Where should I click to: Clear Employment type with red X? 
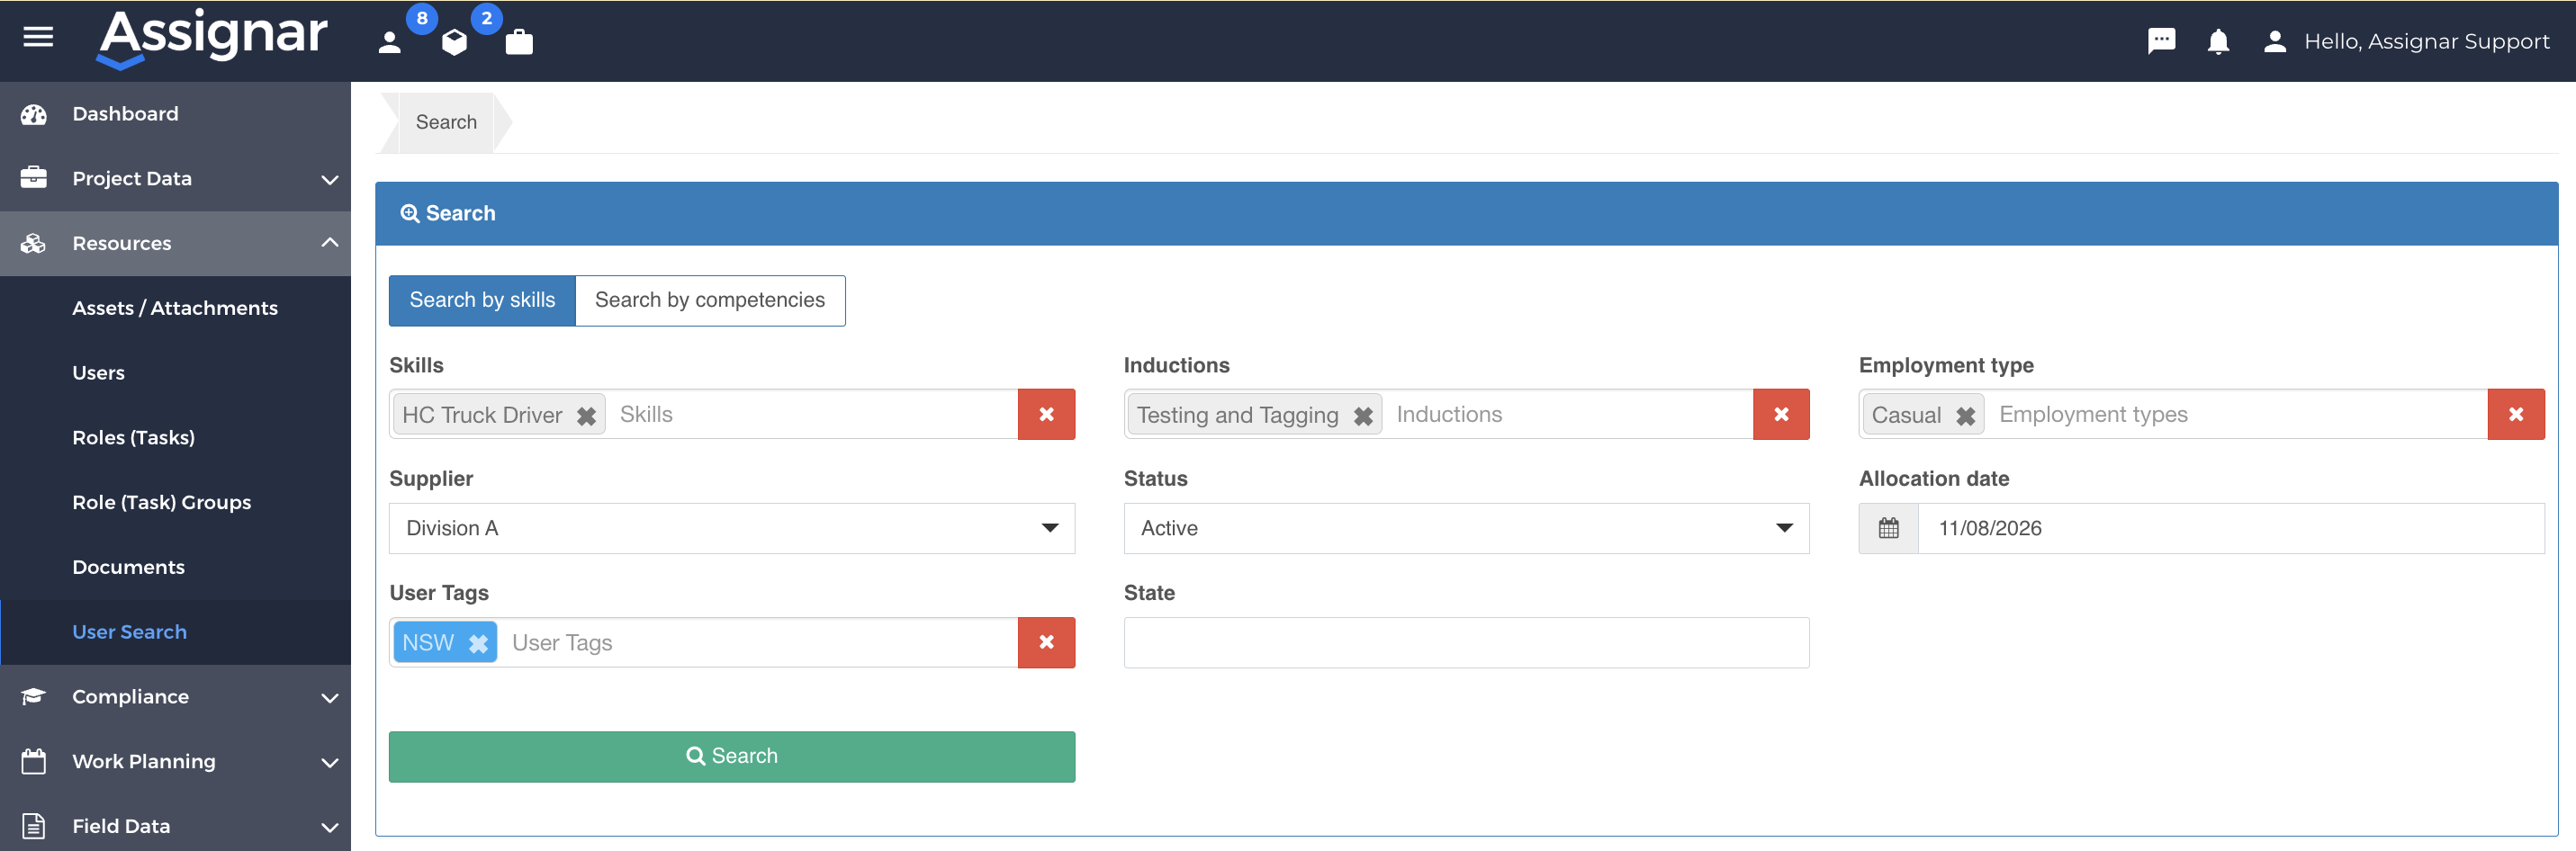click(2516, 414)
